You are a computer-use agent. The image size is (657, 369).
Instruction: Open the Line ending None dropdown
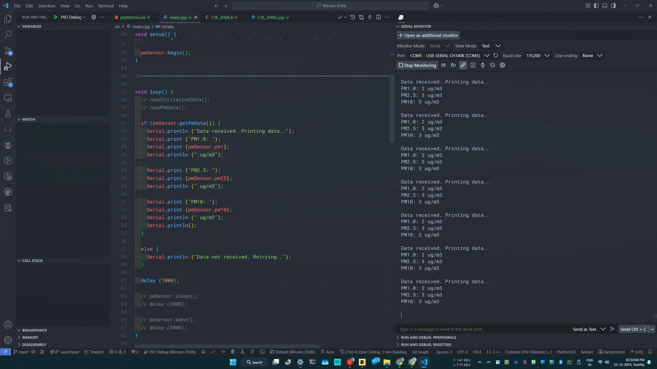592,56
